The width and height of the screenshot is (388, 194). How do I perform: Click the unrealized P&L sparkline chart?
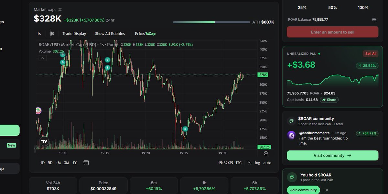click(x=333, y=81)
